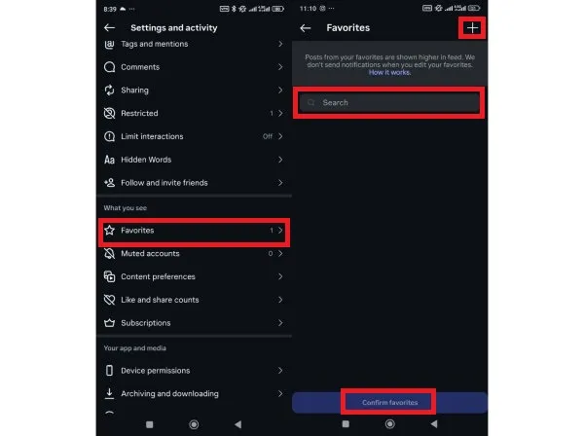This screenshot has height=436, width=584.
Task: Tap the Muted accounts bell icon
Action: [x=109, y=254]
